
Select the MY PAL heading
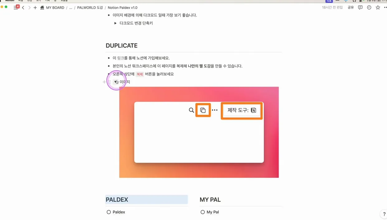[210, 200]
